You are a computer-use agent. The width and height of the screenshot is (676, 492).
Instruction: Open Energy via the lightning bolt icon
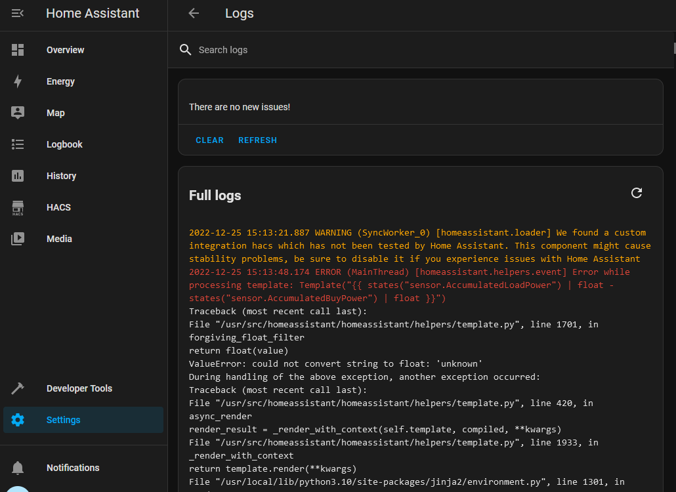[18, 81]
